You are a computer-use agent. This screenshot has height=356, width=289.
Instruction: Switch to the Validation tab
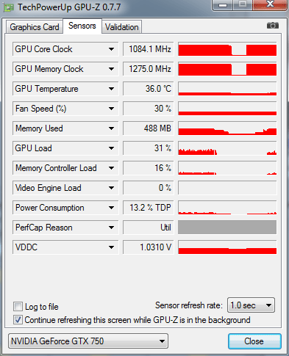[122, 27]
